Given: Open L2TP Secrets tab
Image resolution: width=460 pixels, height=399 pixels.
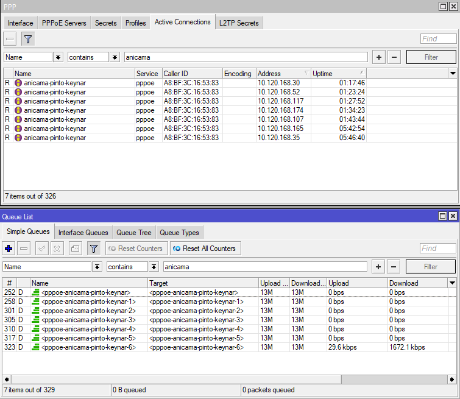Looking at the screenshot, I should pyautogui.click(x=239, y=23).
